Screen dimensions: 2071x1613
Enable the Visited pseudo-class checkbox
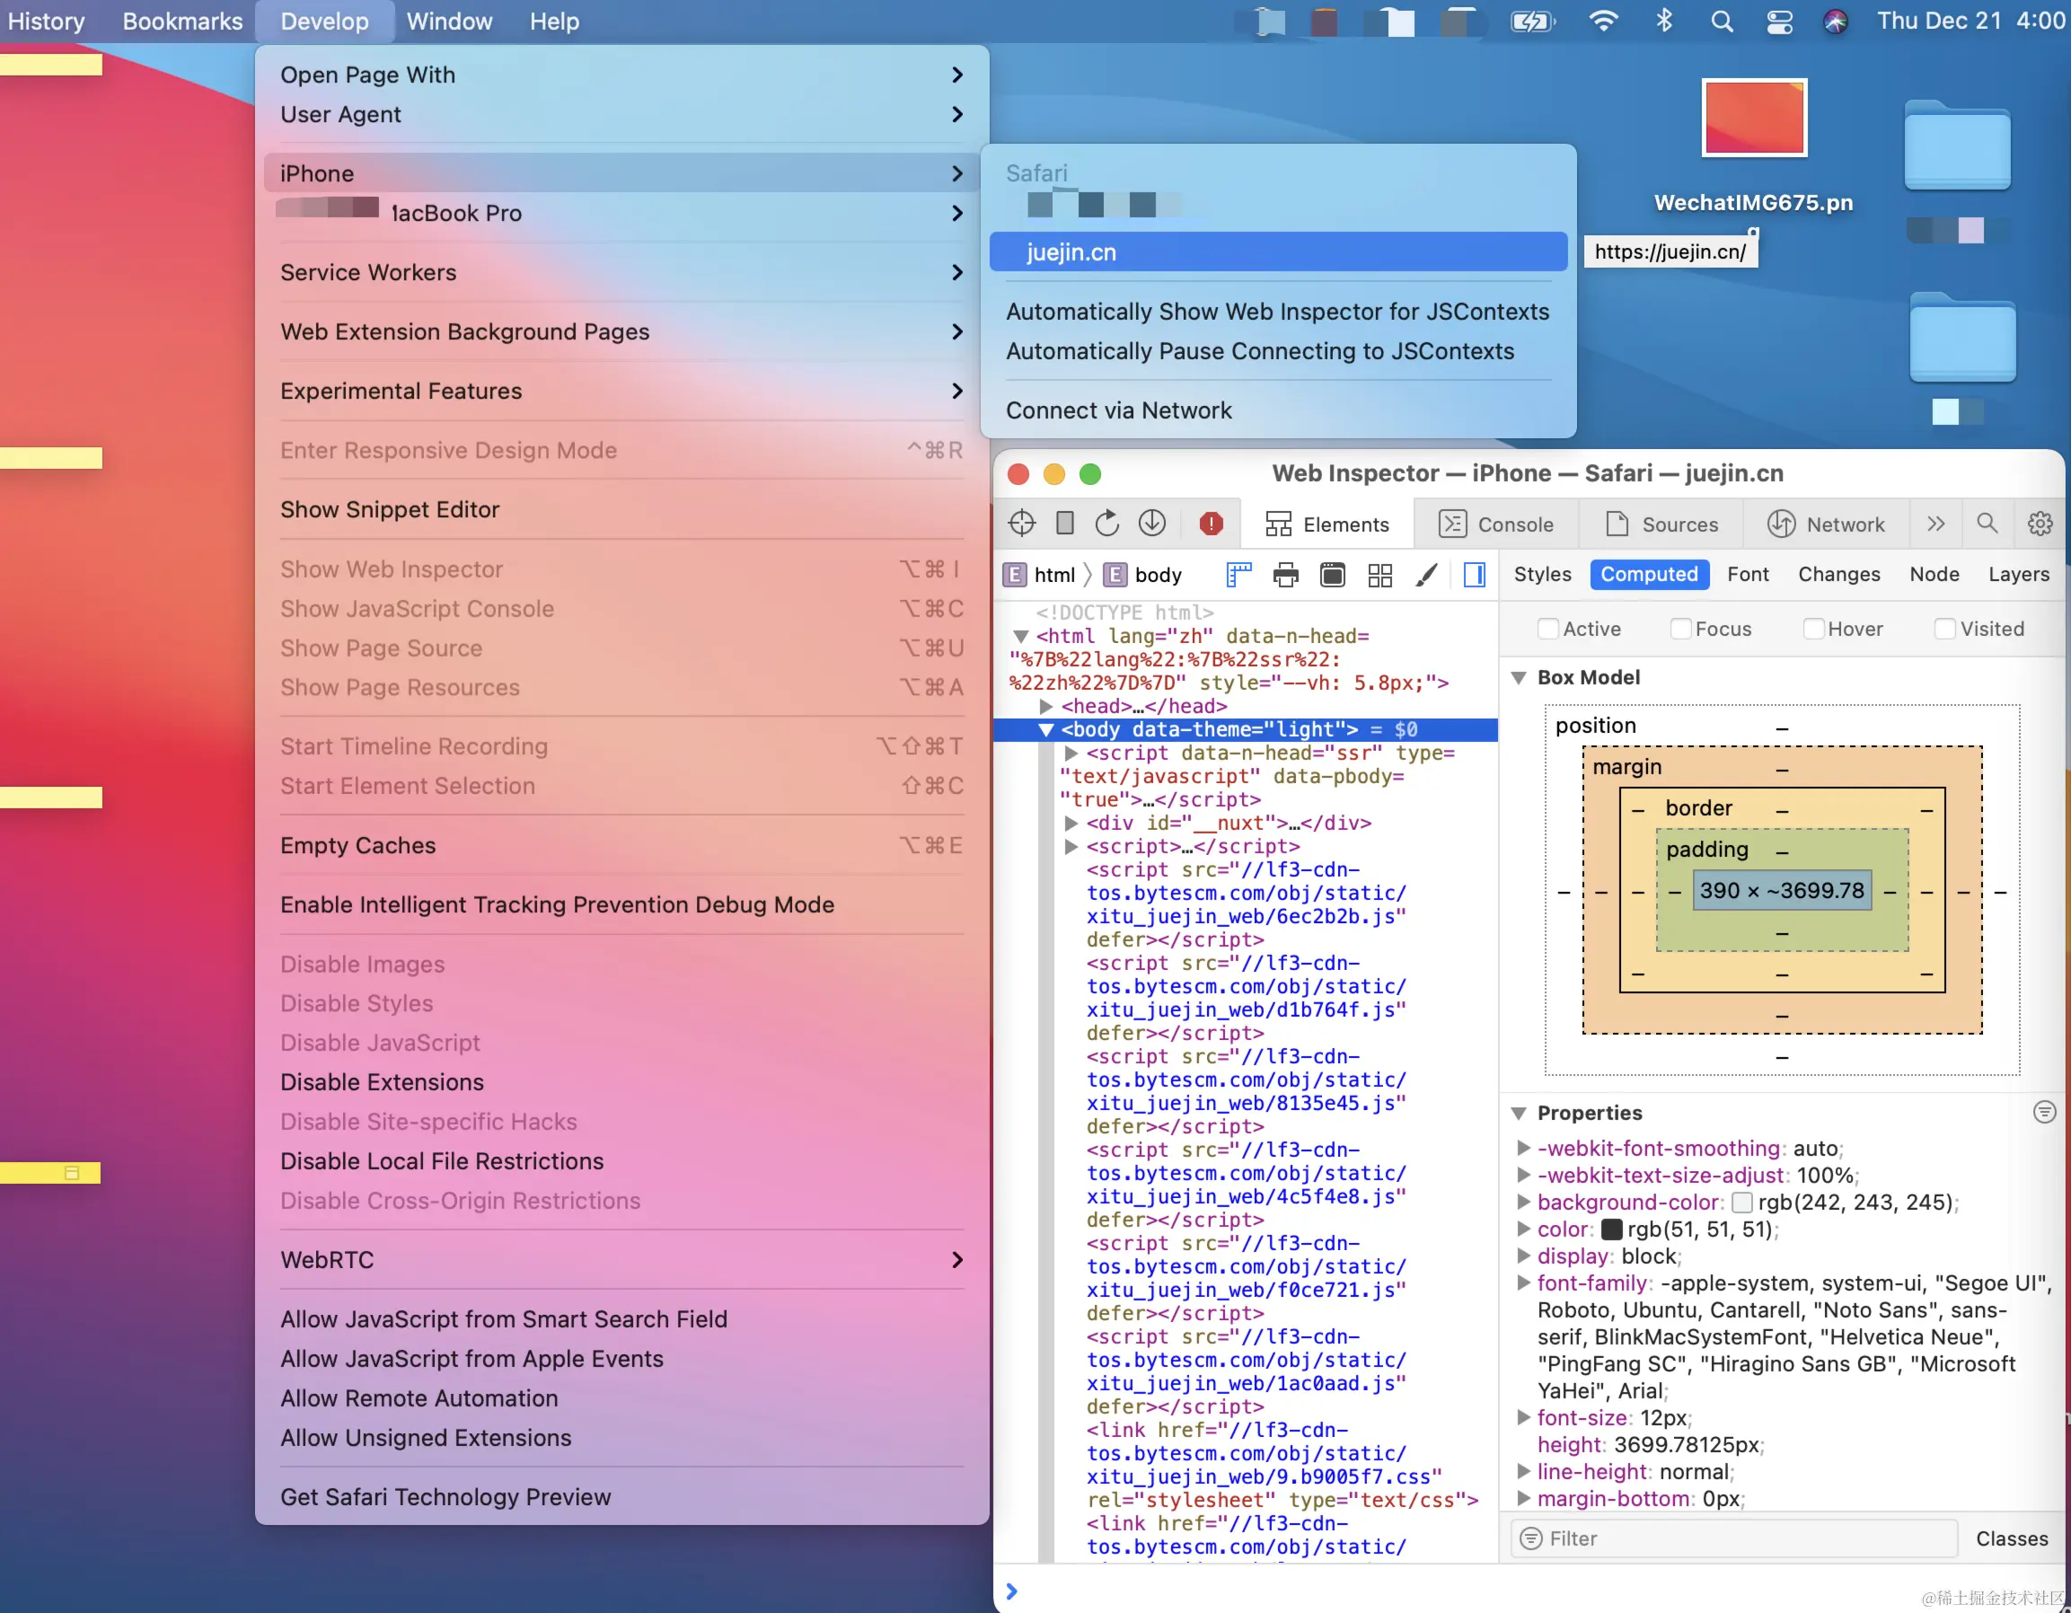(1944, 629)
